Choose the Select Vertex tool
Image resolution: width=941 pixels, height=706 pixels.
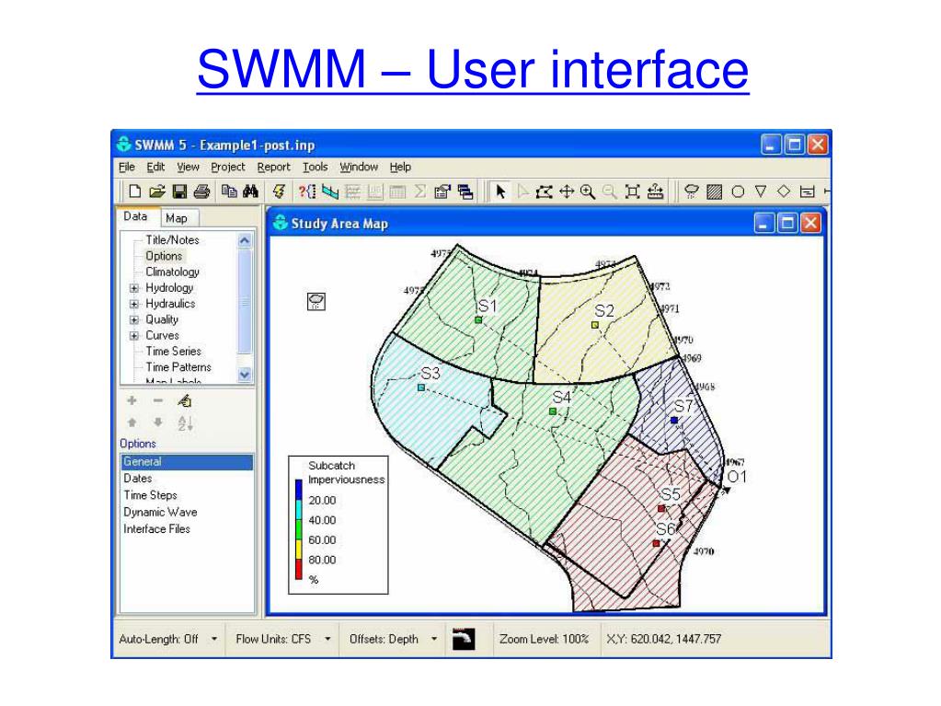[522, 191]
